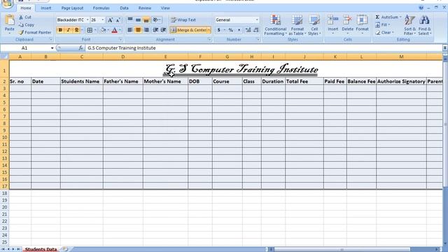Apply the Fill Color bucket
Image resolution: width=448 pixels, height=252 pixels.
coord(103,30)
